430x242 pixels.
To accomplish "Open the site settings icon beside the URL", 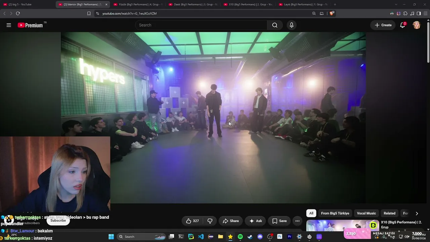I will click(x=97, y=13).
